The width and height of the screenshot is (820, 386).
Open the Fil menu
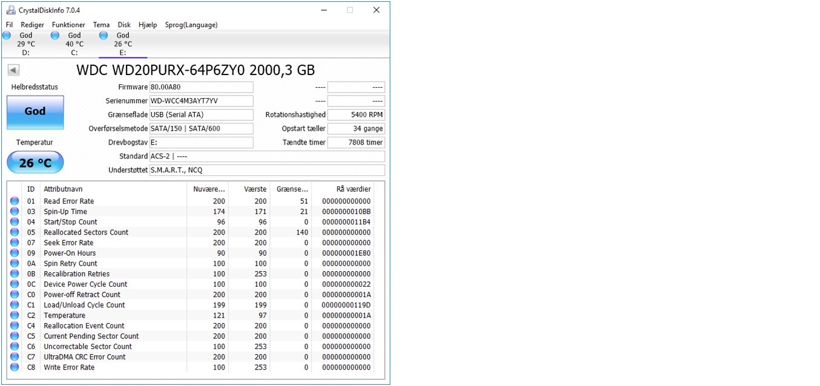(x=9, y=25)
